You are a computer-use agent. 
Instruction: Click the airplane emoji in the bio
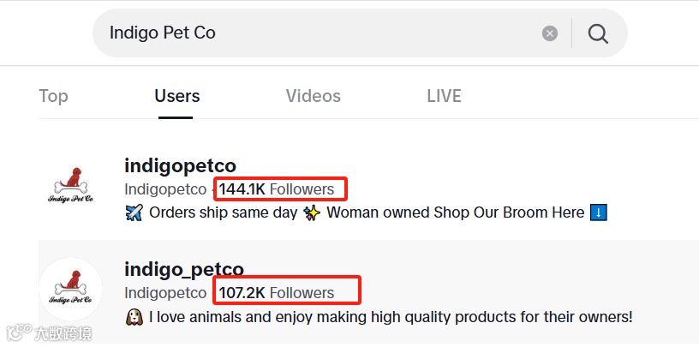tap(134, 212)
